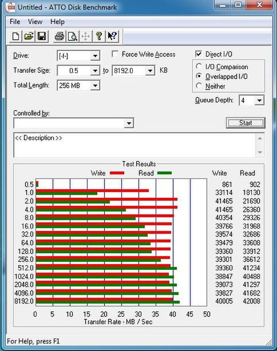Open About via yellow question mark icon
277x351 pixels.
[99, 36]
